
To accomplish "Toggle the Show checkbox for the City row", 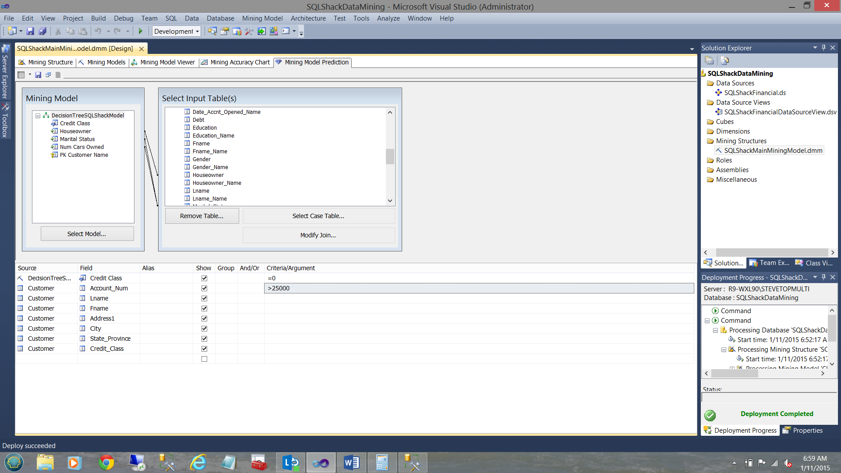I will (x=204, y=328).
